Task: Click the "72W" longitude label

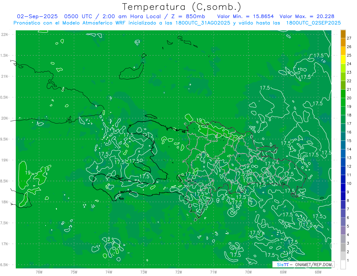Action: coord(178,272)
